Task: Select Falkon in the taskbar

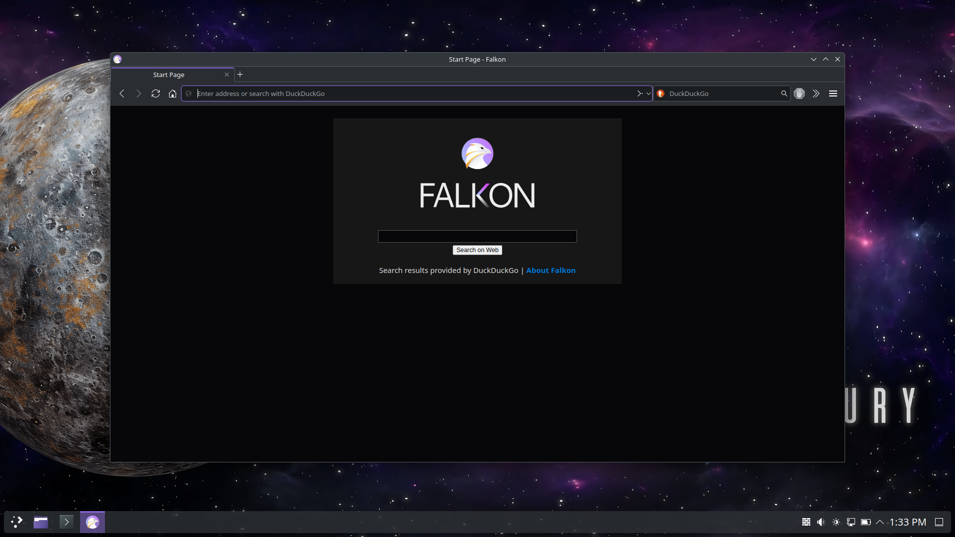Action: [x=93, y=522]
